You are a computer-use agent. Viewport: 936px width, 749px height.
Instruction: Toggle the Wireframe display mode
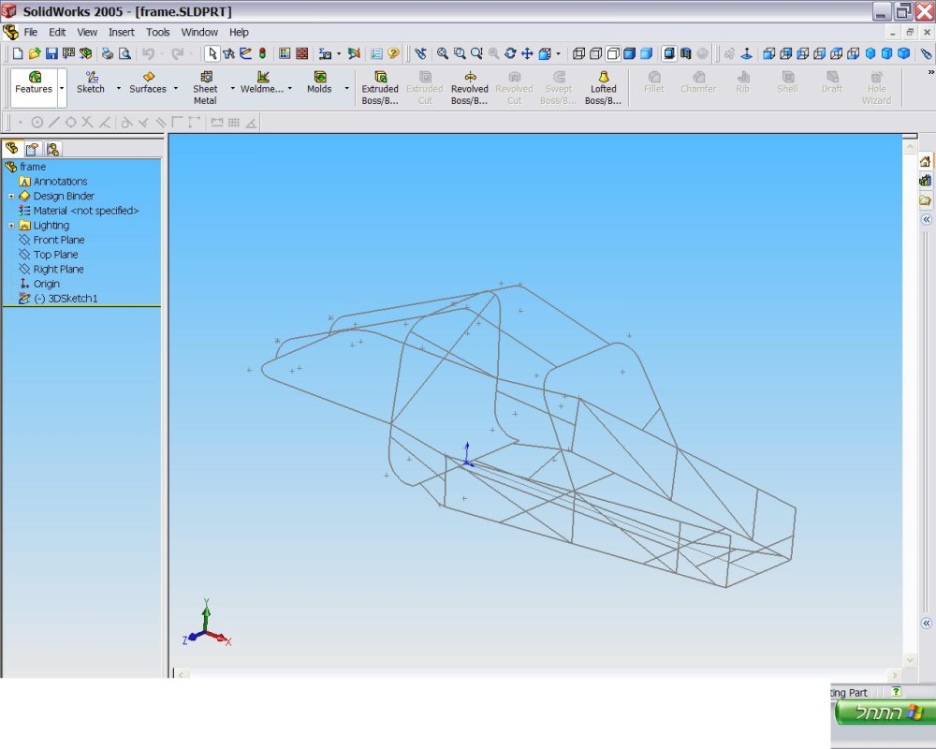point(578,54)
